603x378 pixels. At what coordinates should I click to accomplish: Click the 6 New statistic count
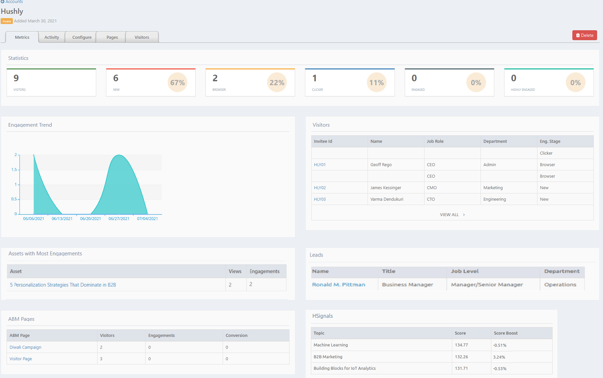tap(116, 78)
